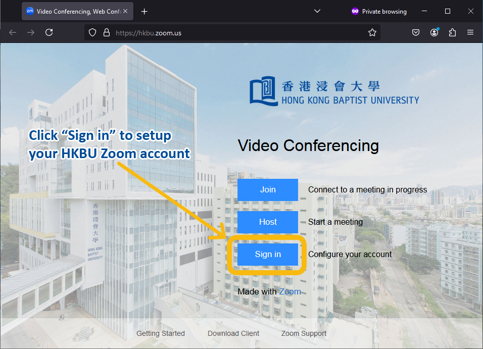Reload the current page

click(49, 32)
